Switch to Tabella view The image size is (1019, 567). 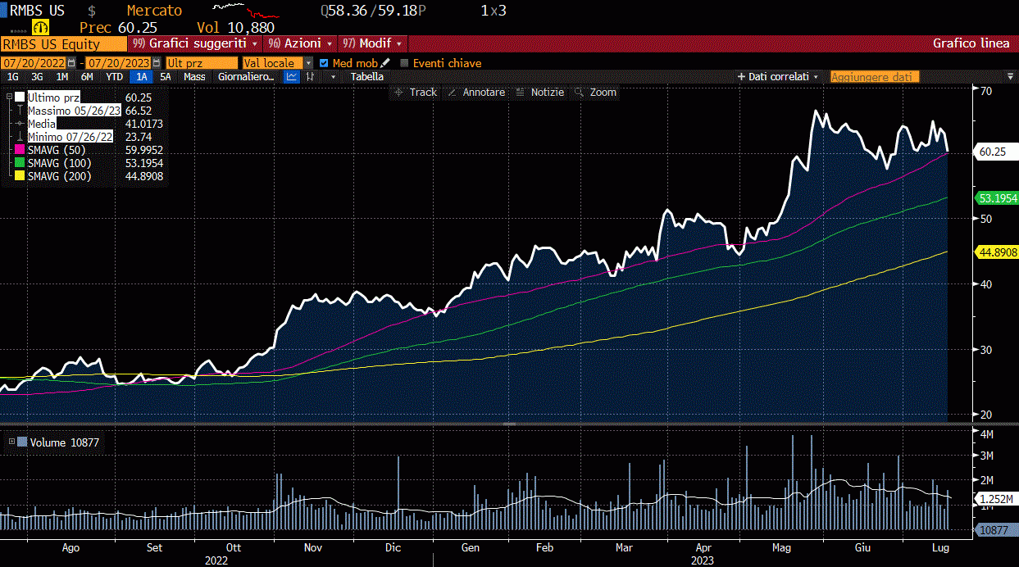coord(366,76)
